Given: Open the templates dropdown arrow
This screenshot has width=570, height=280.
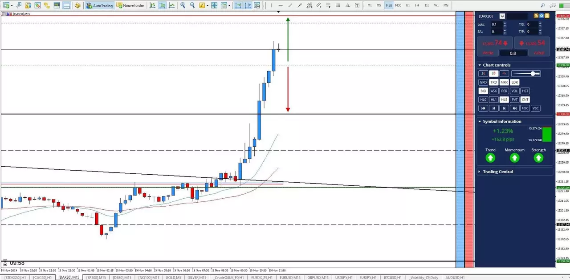Looking at the screenshot, I should 229,5.
